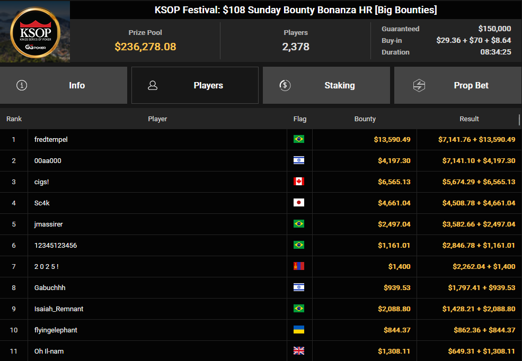Screen dimensions: 522x361
Task: Click the Players person silhouette icon
Action: click(x=153, y=85)
